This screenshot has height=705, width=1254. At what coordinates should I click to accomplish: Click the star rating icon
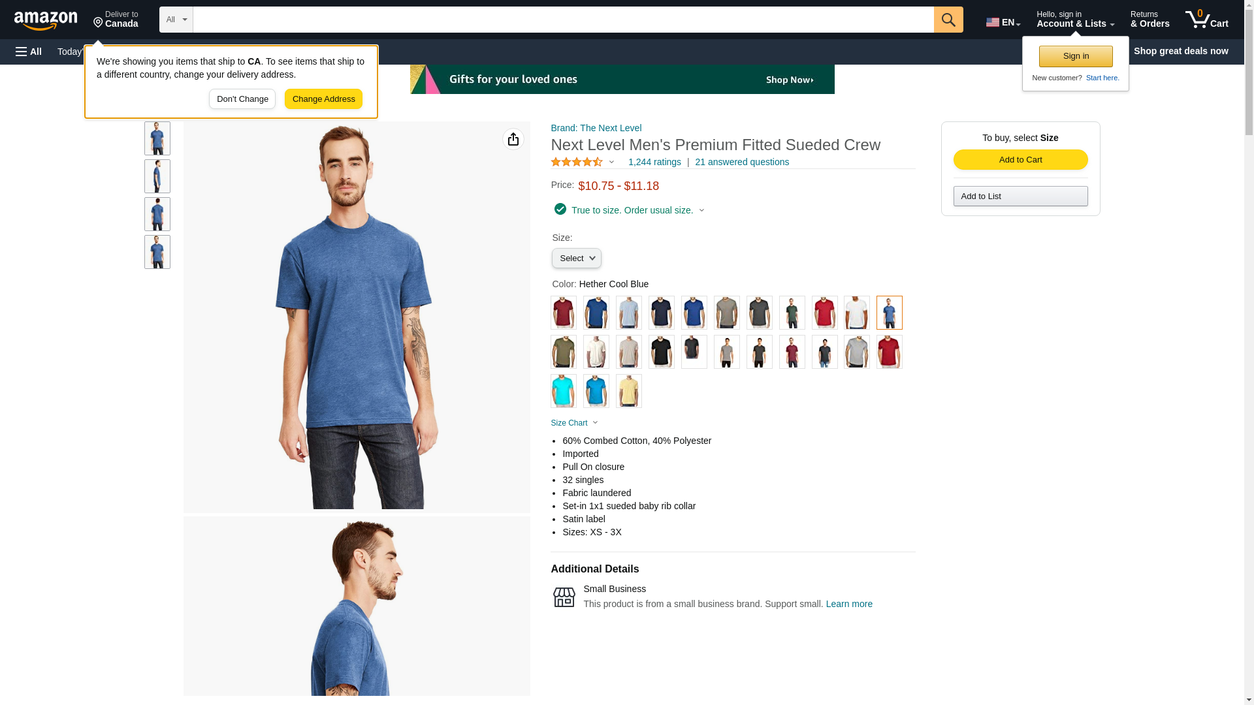pos(577,162)
